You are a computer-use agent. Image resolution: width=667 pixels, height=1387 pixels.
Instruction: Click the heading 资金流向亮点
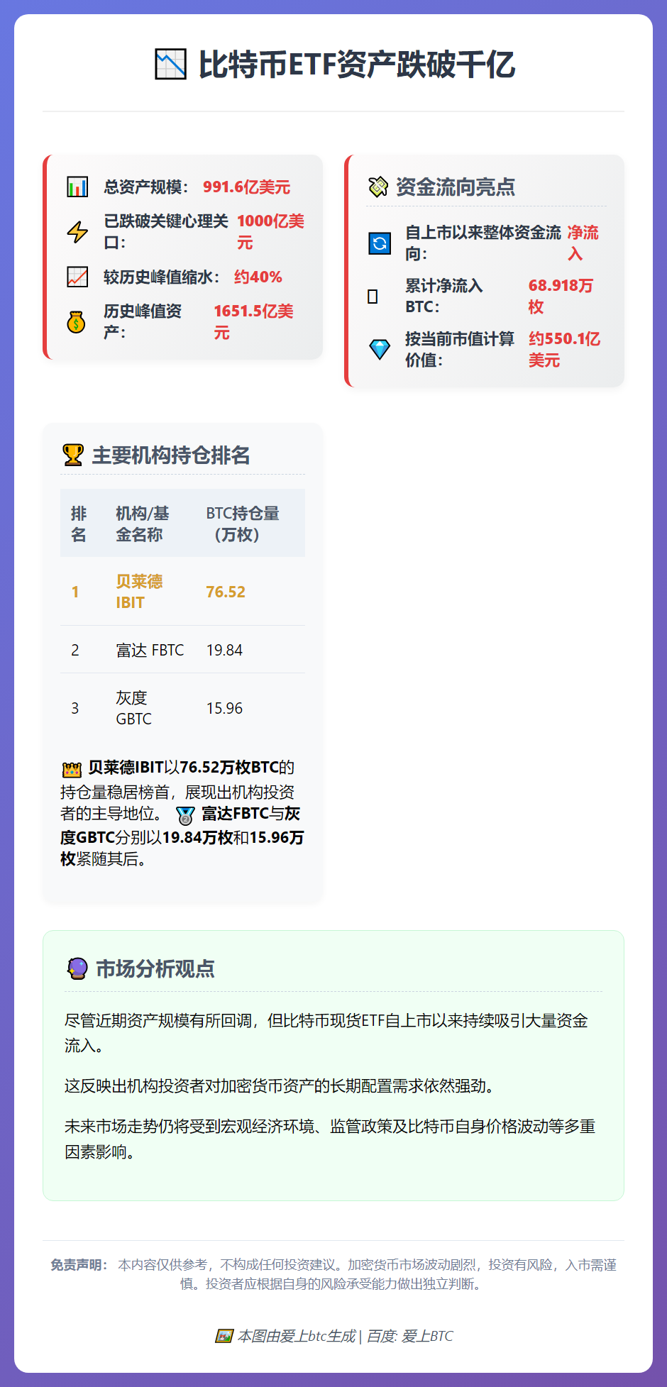click(456, 187)
